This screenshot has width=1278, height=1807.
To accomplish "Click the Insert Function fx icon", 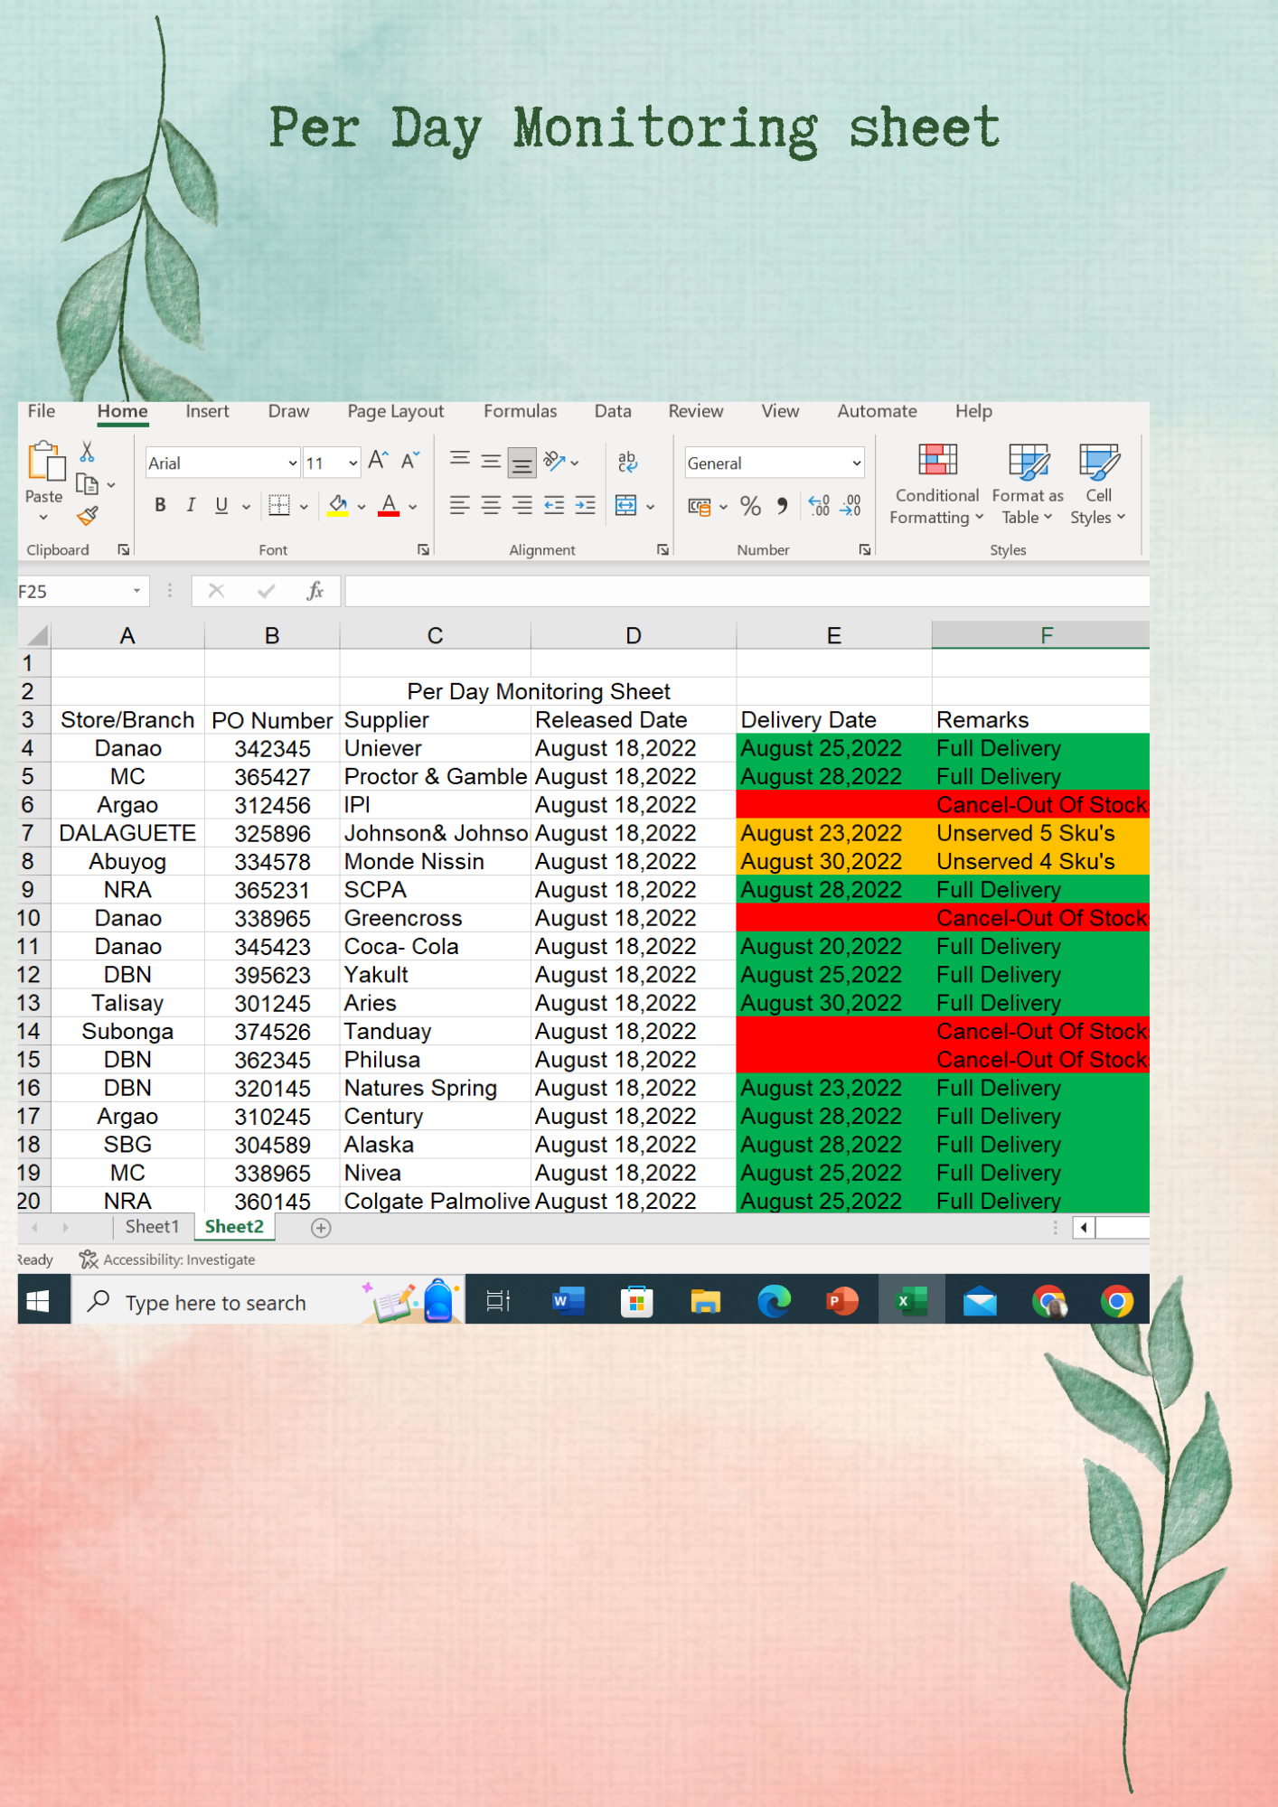I will pos(315,591).
